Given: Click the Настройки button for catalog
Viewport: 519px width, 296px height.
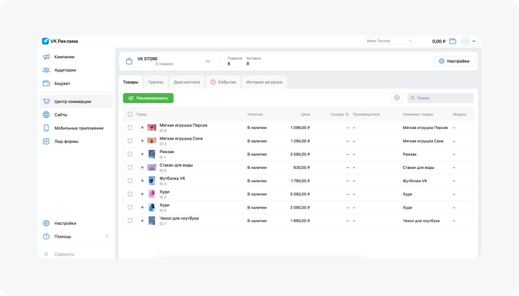Looking at the screenshot, I should tap(454, 61).
